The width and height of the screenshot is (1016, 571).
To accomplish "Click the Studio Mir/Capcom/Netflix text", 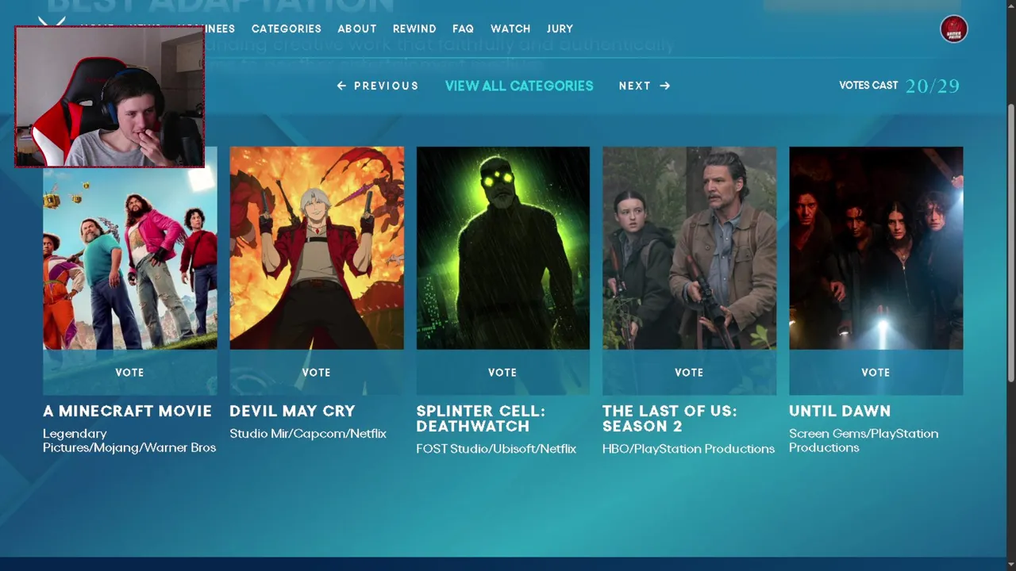I will [308, 434].
